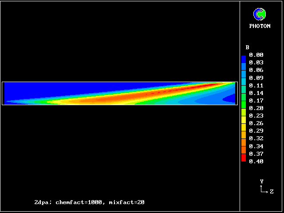This screenshot has width=284, height=213.
Task: Click the 0.20 legend value label
Action: (256, 108)
